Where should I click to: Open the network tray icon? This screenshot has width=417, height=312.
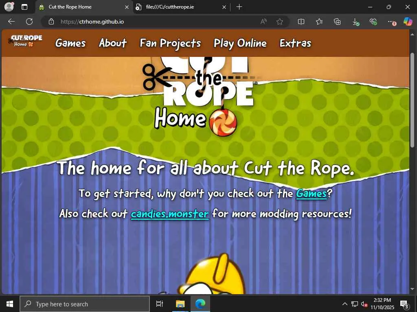click(355, 304)
